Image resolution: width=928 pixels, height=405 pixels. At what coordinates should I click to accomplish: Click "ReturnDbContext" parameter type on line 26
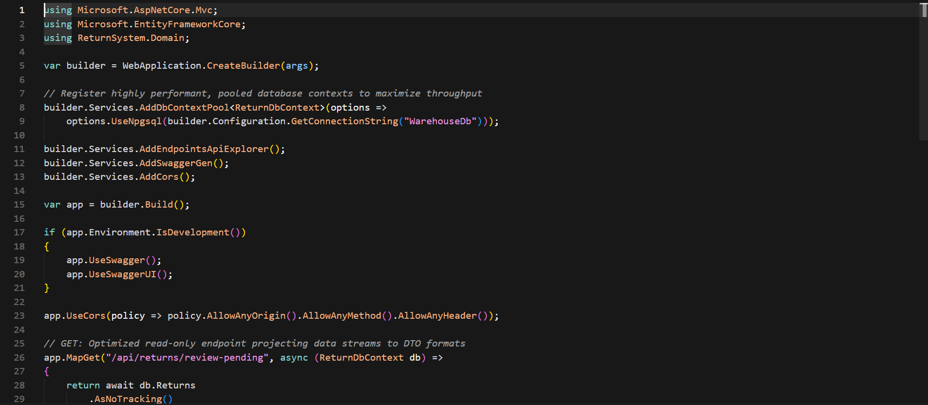tap(362, 358)
